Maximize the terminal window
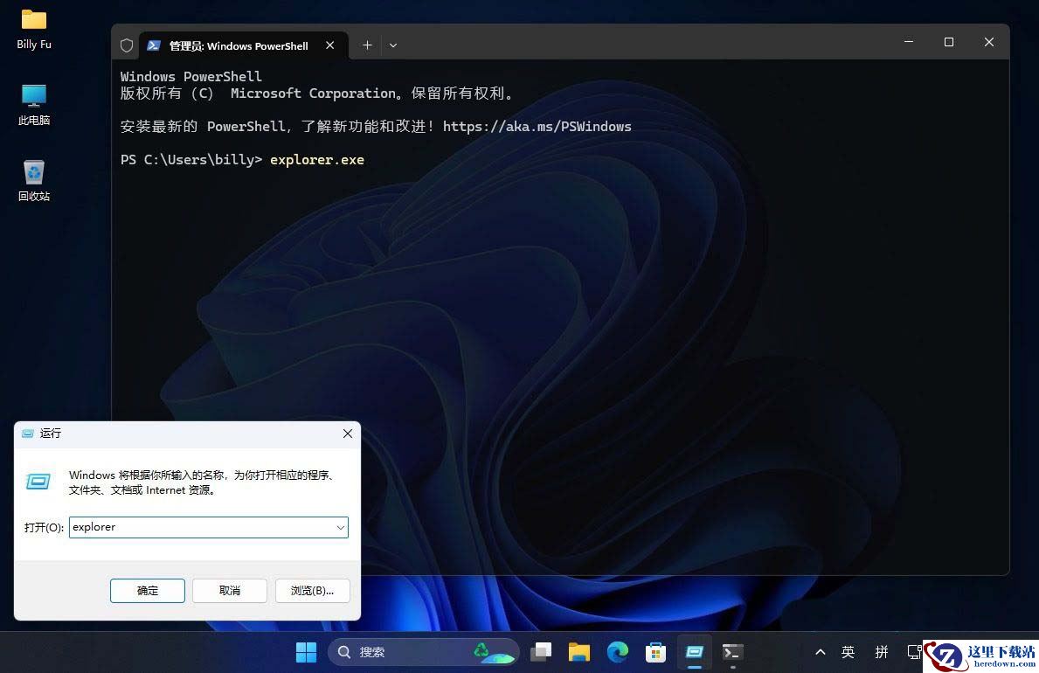Viewport: 1039px width, 673px height. point(949,42)
